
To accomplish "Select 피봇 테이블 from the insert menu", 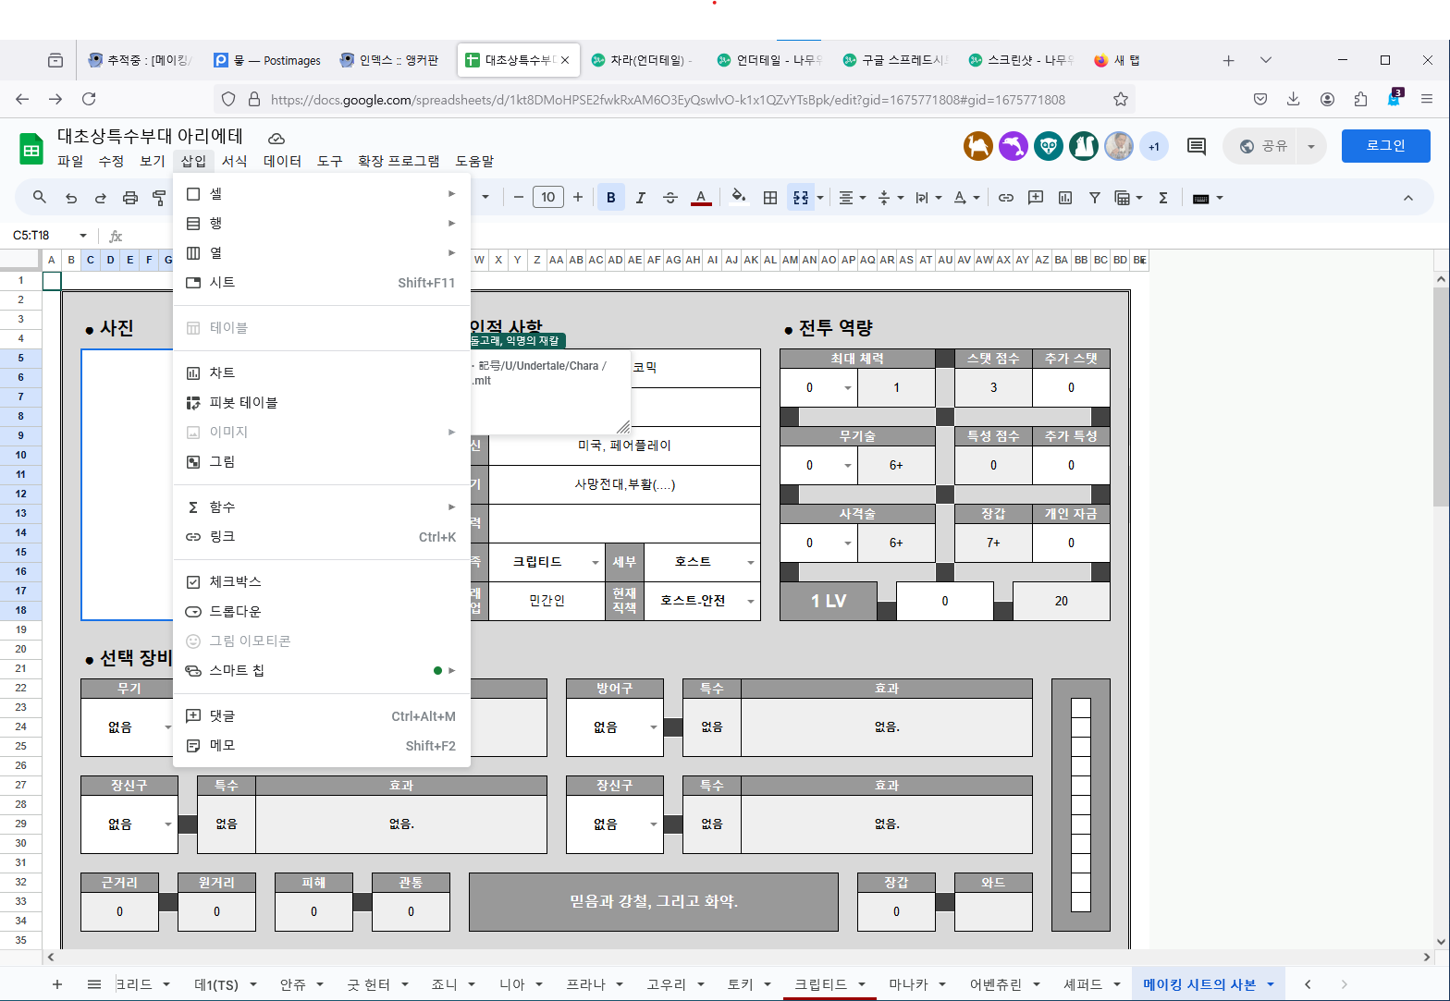I will coord(243,403).
